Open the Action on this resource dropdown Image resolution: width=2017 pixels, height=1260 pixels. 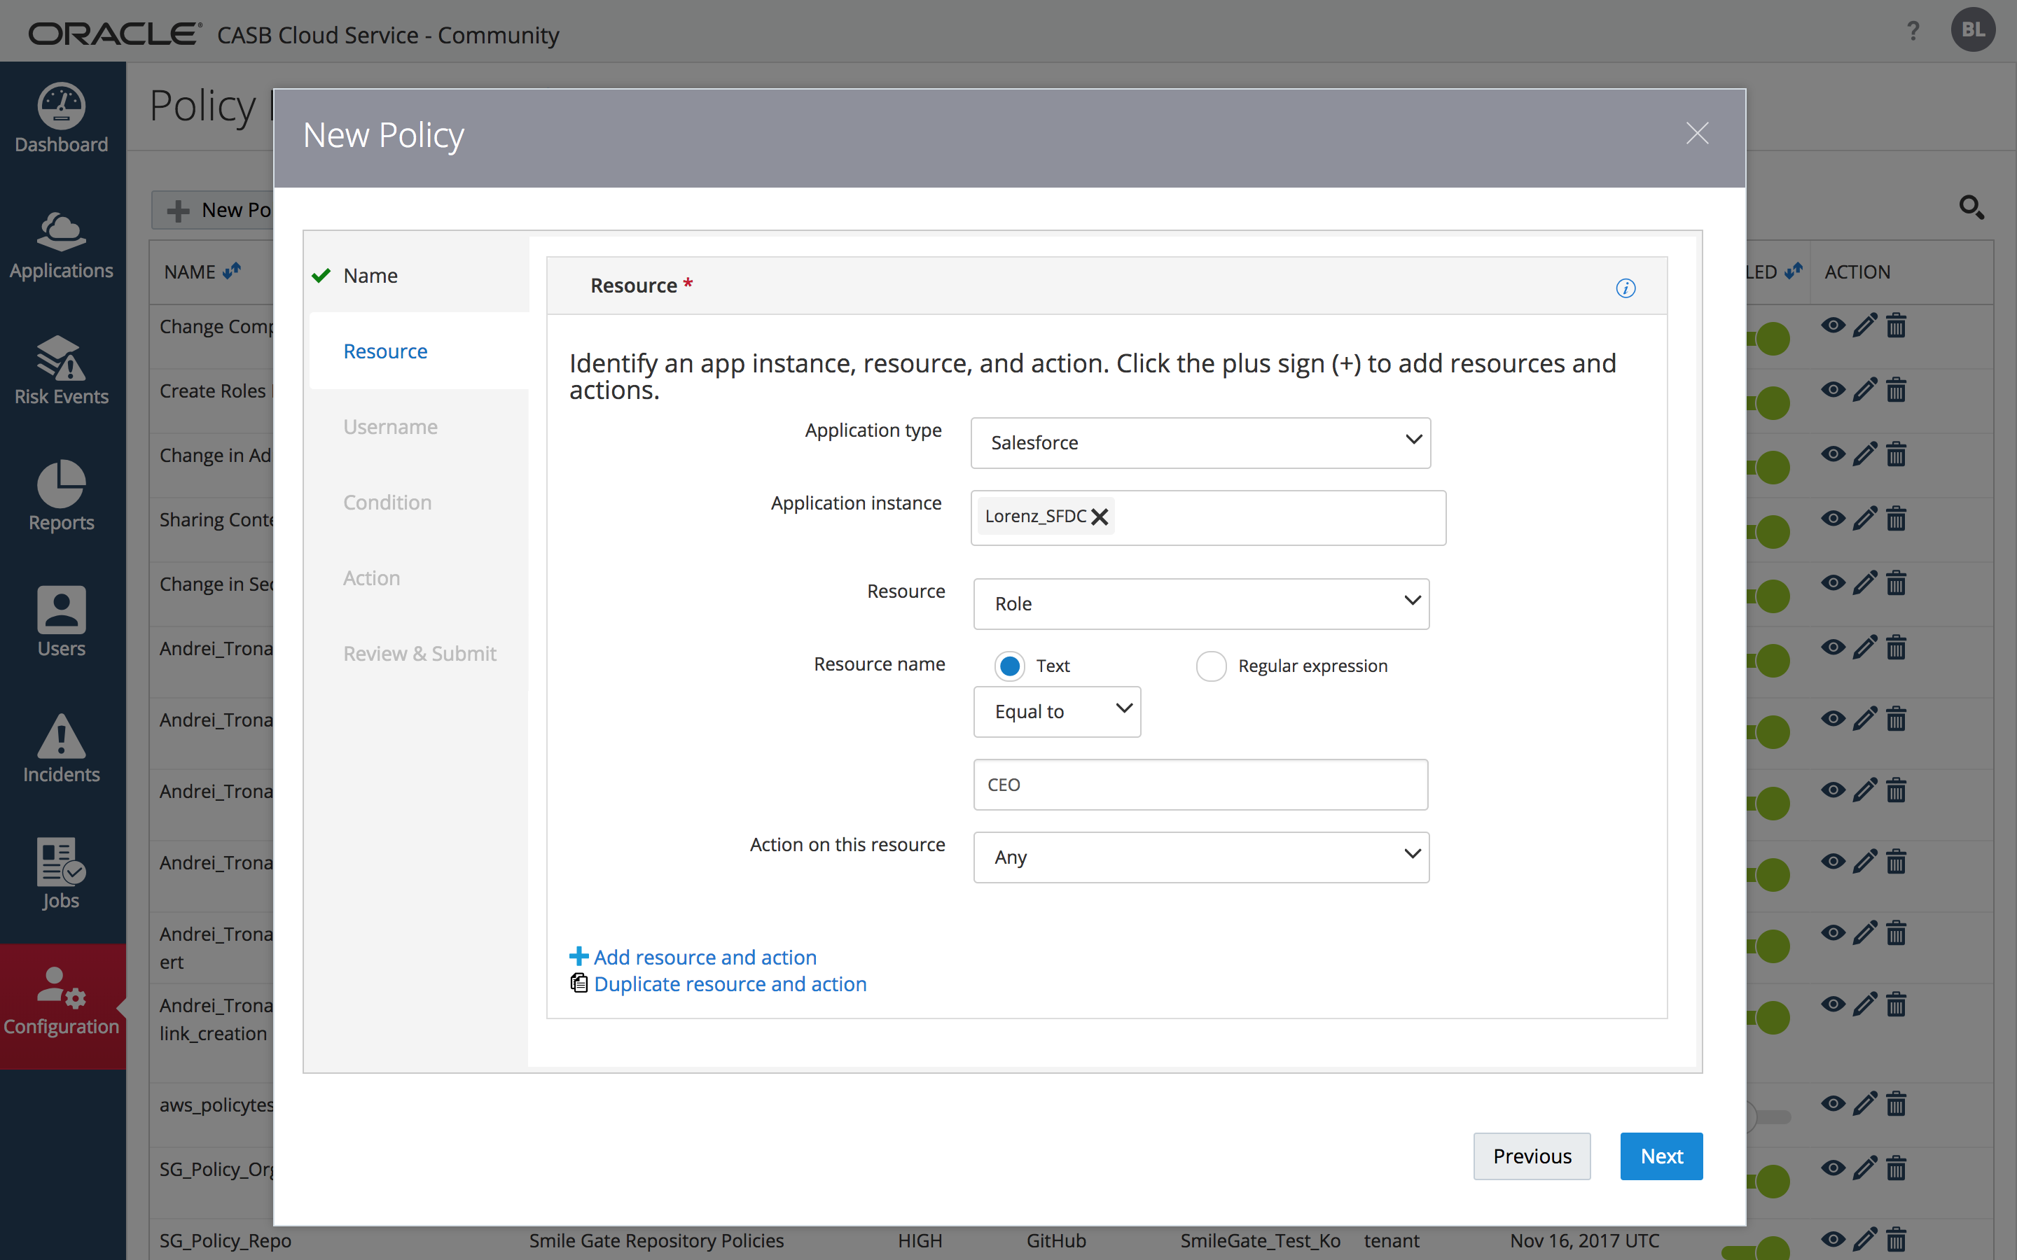[x=1201, y=857]
